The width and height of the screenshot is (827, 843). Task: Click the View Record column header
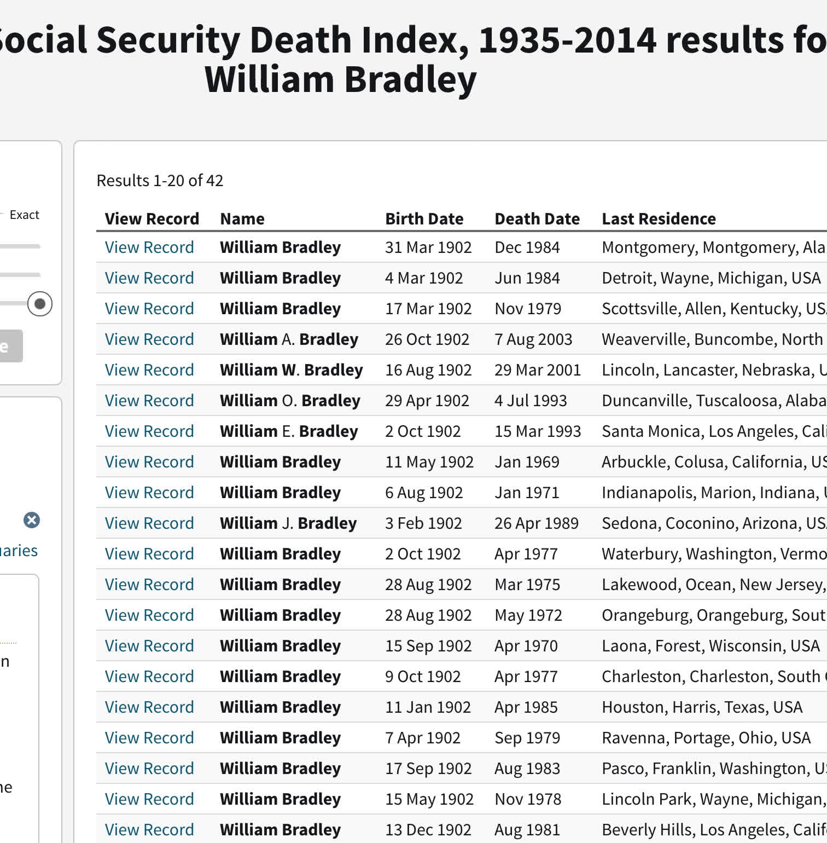tap(152, 219)
